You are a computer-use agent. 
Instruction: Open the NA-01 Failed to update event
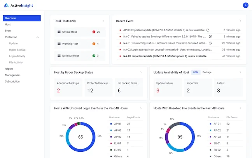pos(179,37)
